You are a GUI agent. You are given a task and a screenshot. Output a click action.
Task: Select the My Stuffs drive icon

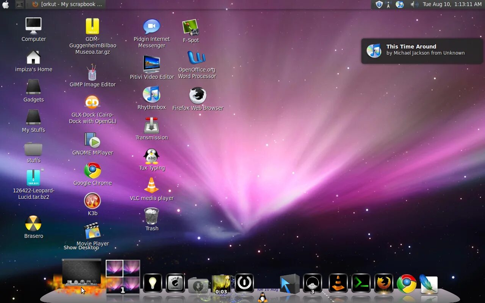click(x=33, y=117)
